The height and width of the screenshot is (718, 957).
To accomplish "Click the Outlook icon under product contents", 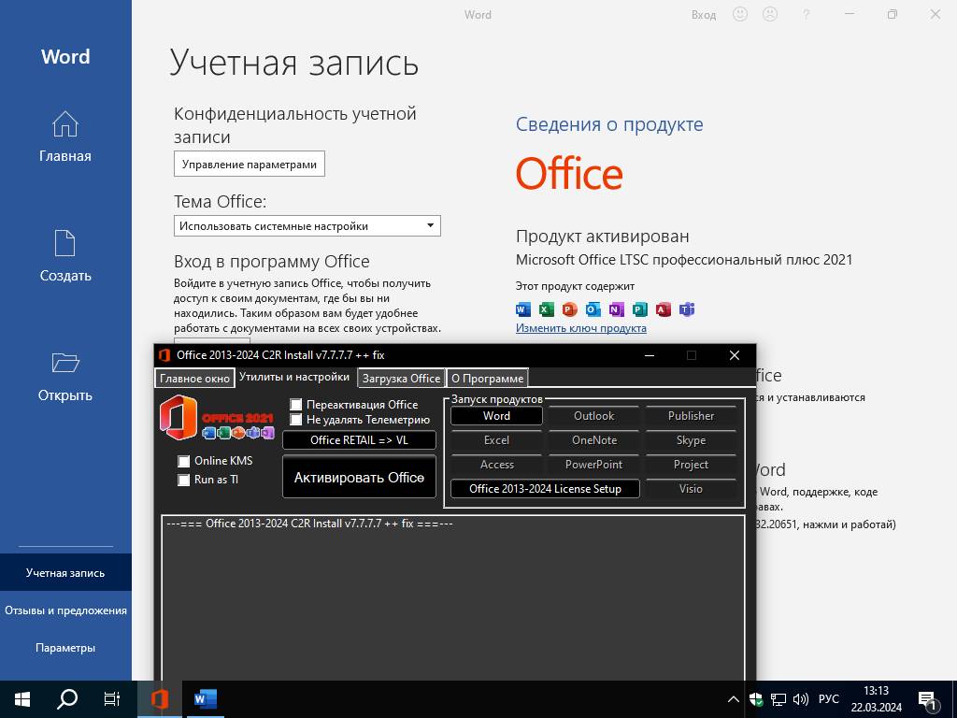I will click(x=593, y=309).
